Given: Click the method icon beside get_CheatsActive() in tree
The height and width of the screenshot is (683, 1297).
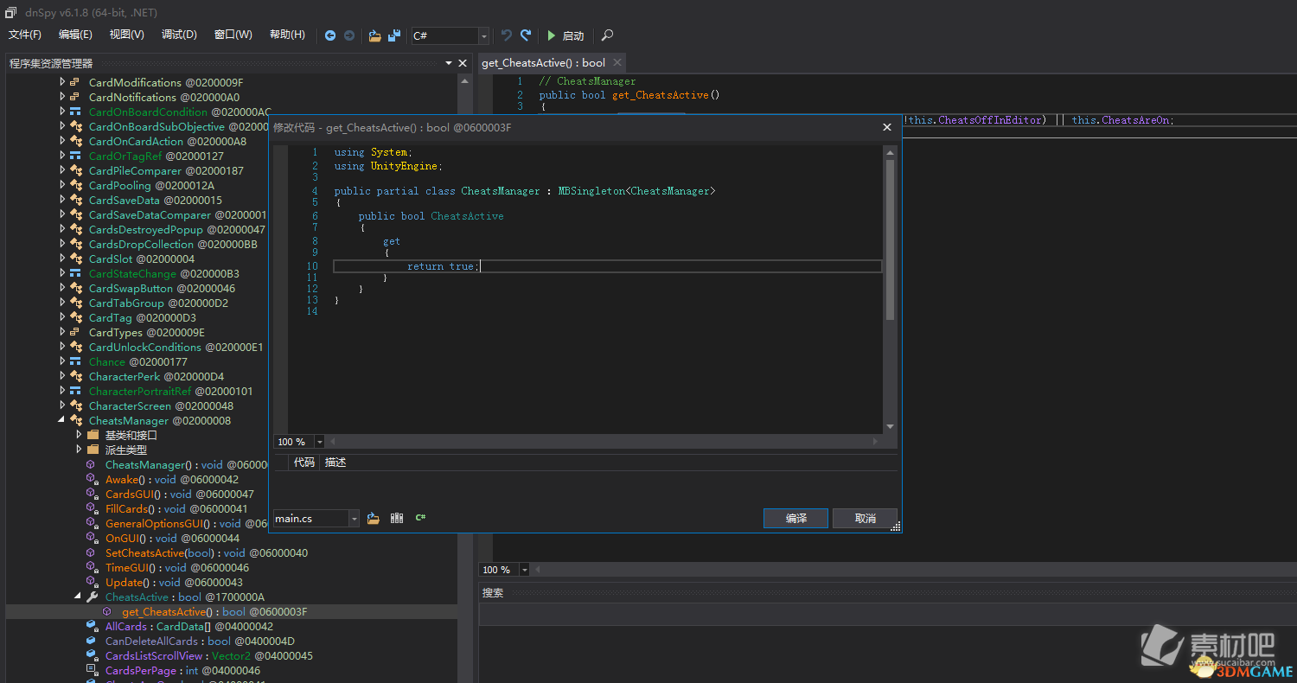Looking at the screenshot, I should click(x=108, y=611).
